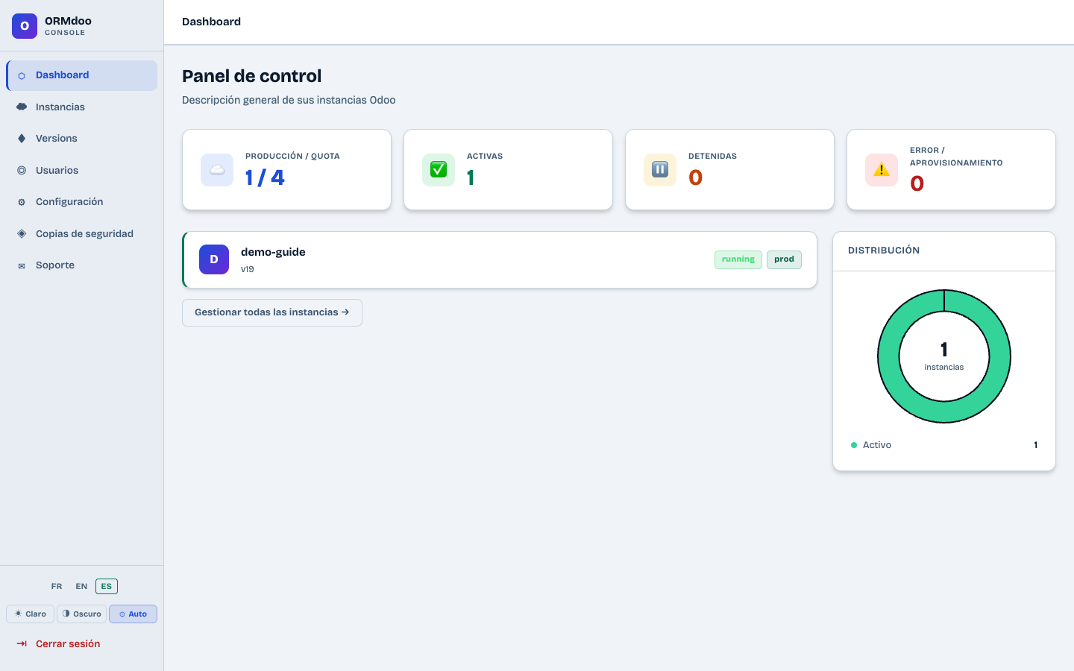The image size is (1074, 671).
Task: Switch language to FR
Action: click(57, 587)
